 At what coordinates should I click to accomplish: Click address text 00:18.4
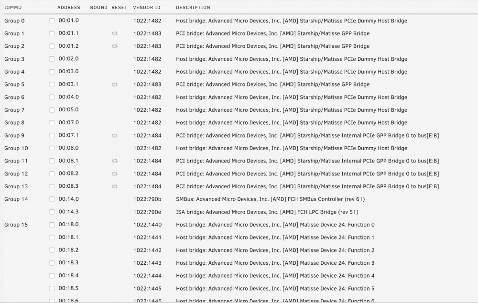pyautogui.click(x=68, y=276)
